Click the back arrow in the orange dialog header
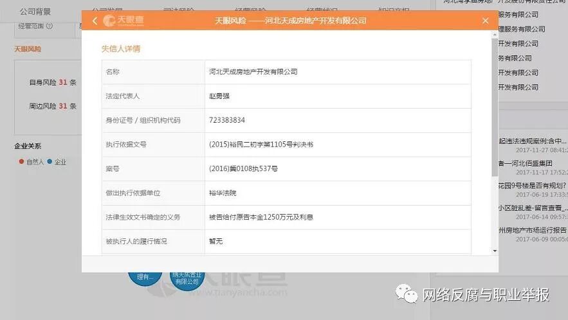Screen dimensions: 568x320 pyautogui.click(x=95, y=21)
